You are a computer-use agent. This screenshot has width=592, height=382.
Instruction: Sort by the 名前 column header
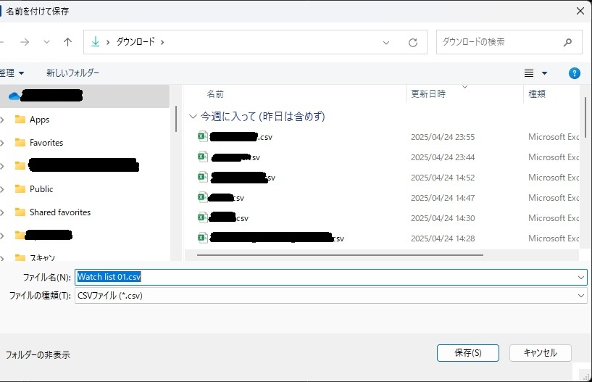[215, 94]
